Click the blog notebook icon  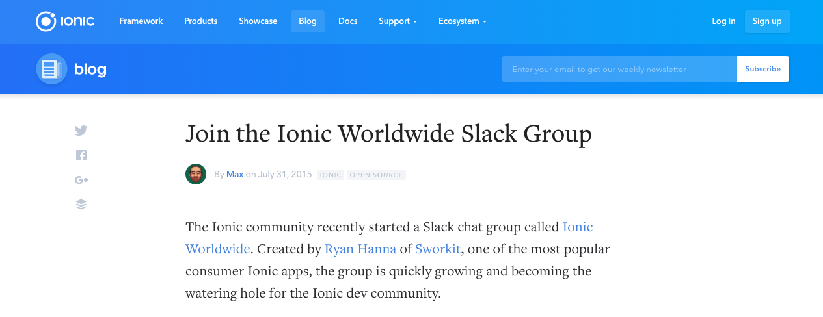coord(51,69)
